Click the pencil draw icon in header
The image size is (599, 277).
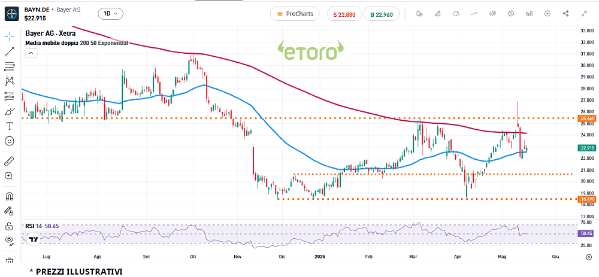coord(438,14)
